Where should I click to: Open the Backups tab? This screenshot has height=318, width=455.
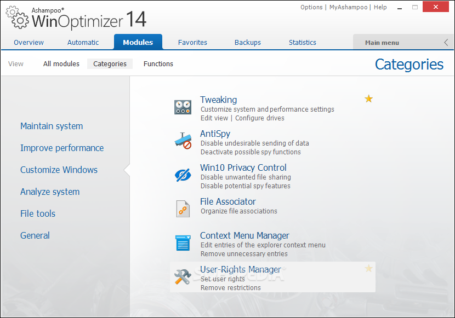248,42
